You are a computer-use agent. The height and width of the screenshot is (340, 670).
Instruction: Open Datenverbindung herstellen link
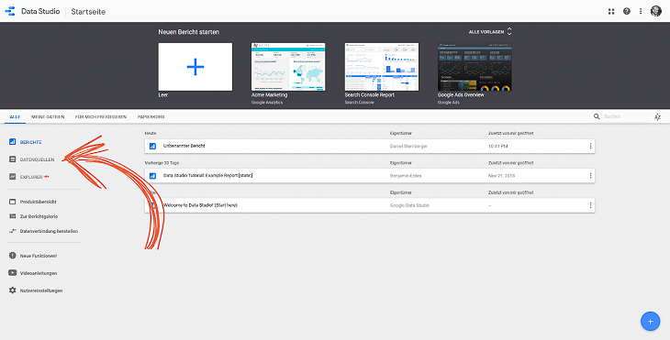[x=49, y=231]
